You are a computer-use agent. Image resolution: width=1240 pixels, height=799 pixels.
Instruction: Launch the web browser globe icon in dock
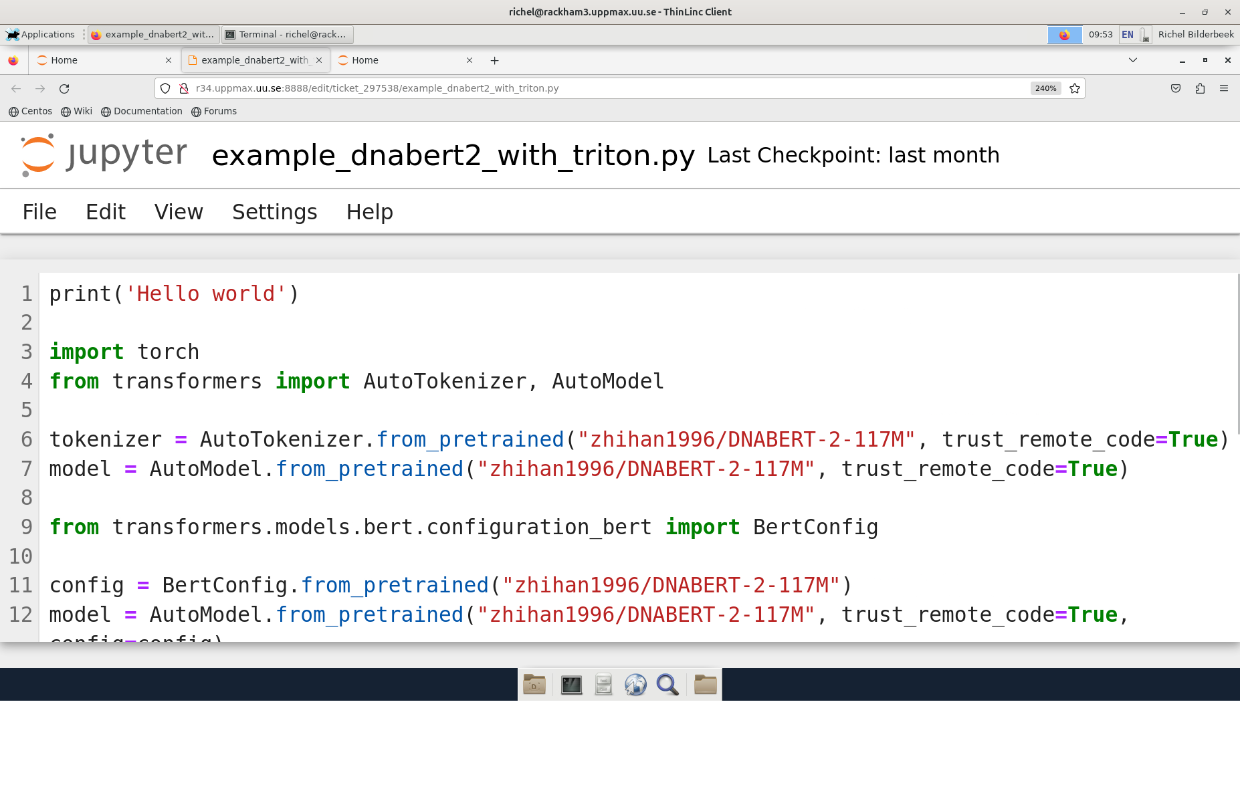click(635, 684)
